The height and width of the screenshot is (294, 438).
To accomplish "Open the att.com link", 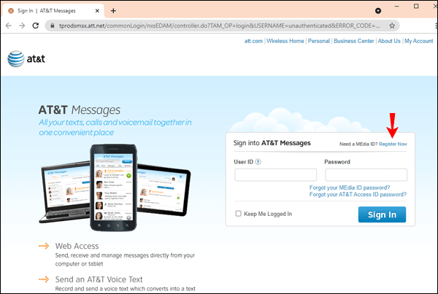I will click(x=253, y=41).
